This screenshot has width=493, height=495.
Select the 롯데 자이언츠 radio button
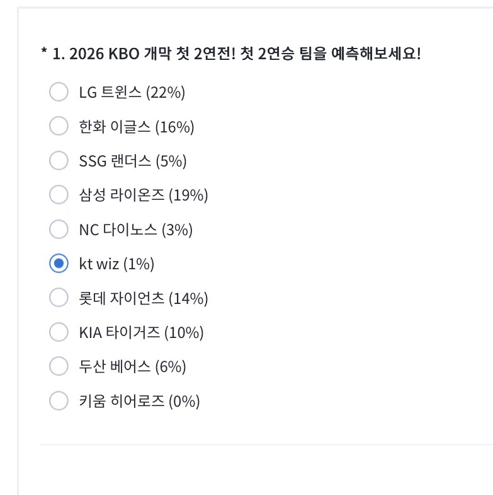click(x=59, y=298)
